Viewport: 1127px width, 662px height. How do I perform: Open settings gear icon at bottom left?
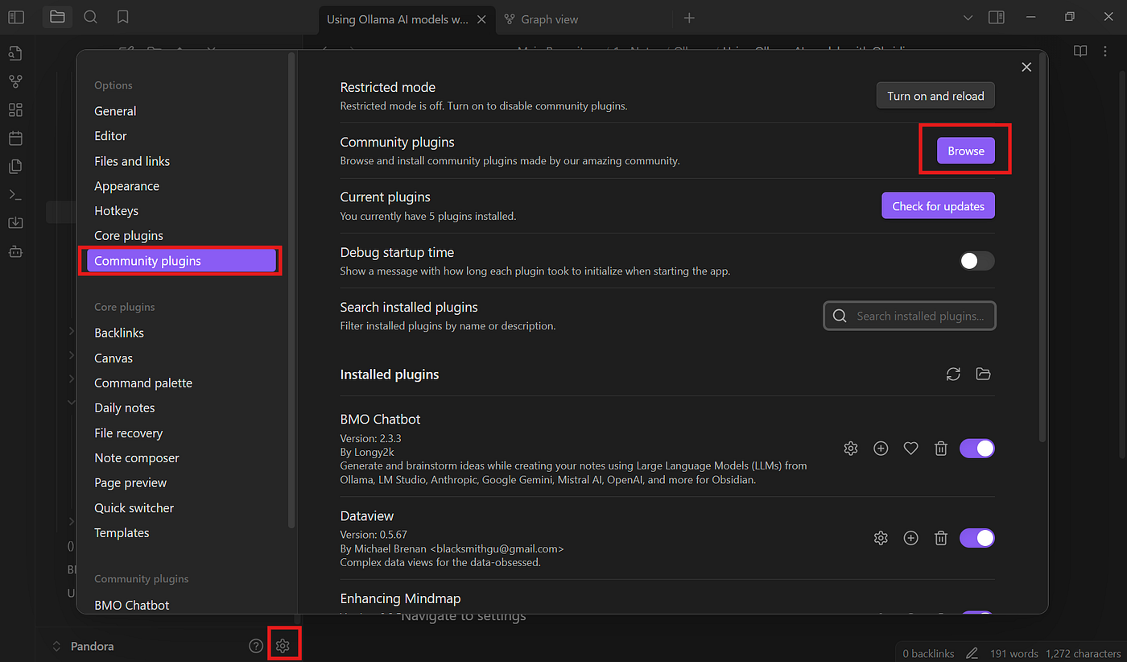283,646
